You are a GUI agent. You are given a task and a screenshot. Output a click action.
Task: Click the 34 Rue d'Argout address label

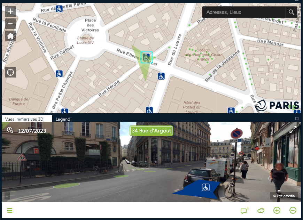[x=151, y=131]
